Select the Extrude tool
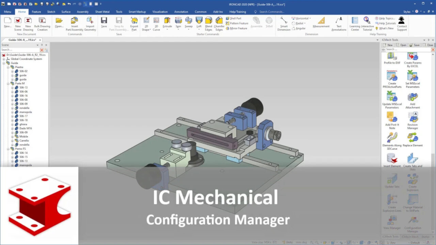The image size is (436, 245). [x=167, y=23]
